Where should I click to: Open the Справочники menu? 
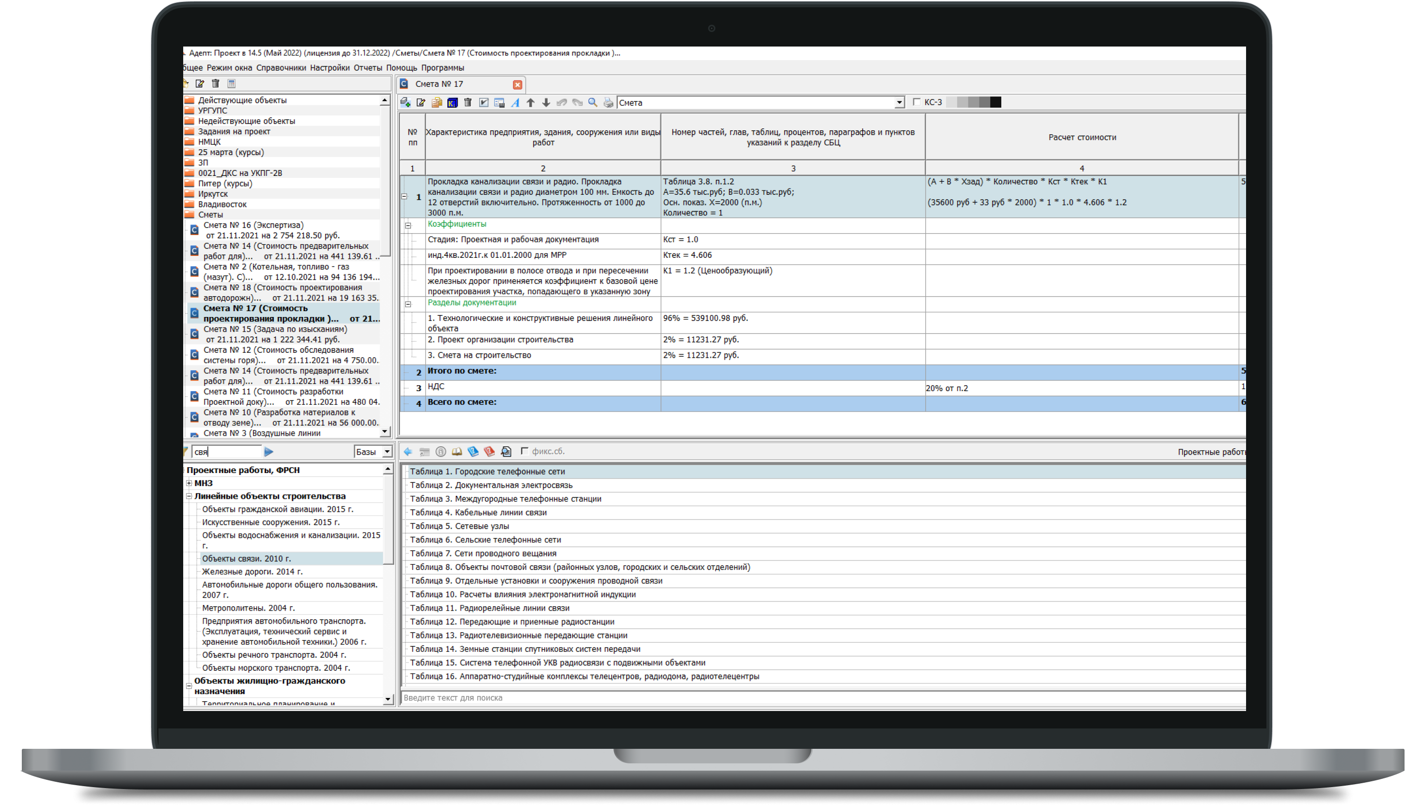281,67
